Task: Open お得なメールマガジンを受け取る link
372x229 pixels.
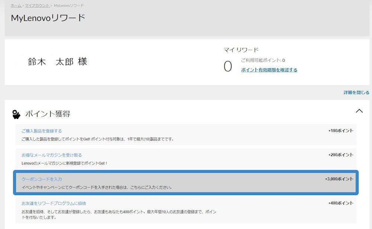Action: tap(52, 155)
